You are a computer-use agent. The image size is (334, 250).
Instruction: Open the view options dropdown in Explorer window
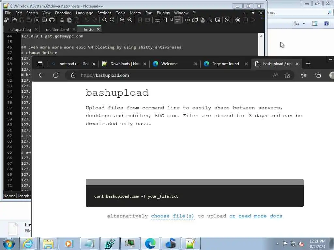304,23
